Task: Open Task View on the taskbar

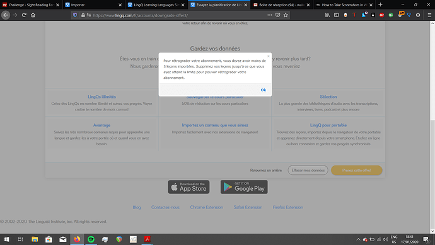Action: pyautogui.click(x=20, y=239)
